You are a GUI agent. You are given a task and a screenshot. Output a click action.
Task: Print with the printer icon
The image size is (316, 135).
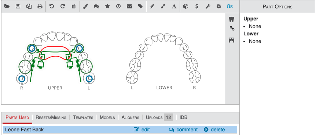(x=40, y=7)
